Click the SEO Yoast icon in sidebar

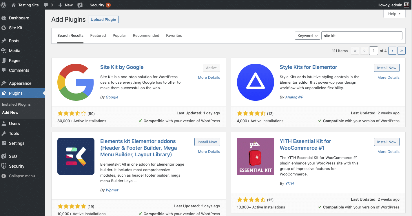4,156
